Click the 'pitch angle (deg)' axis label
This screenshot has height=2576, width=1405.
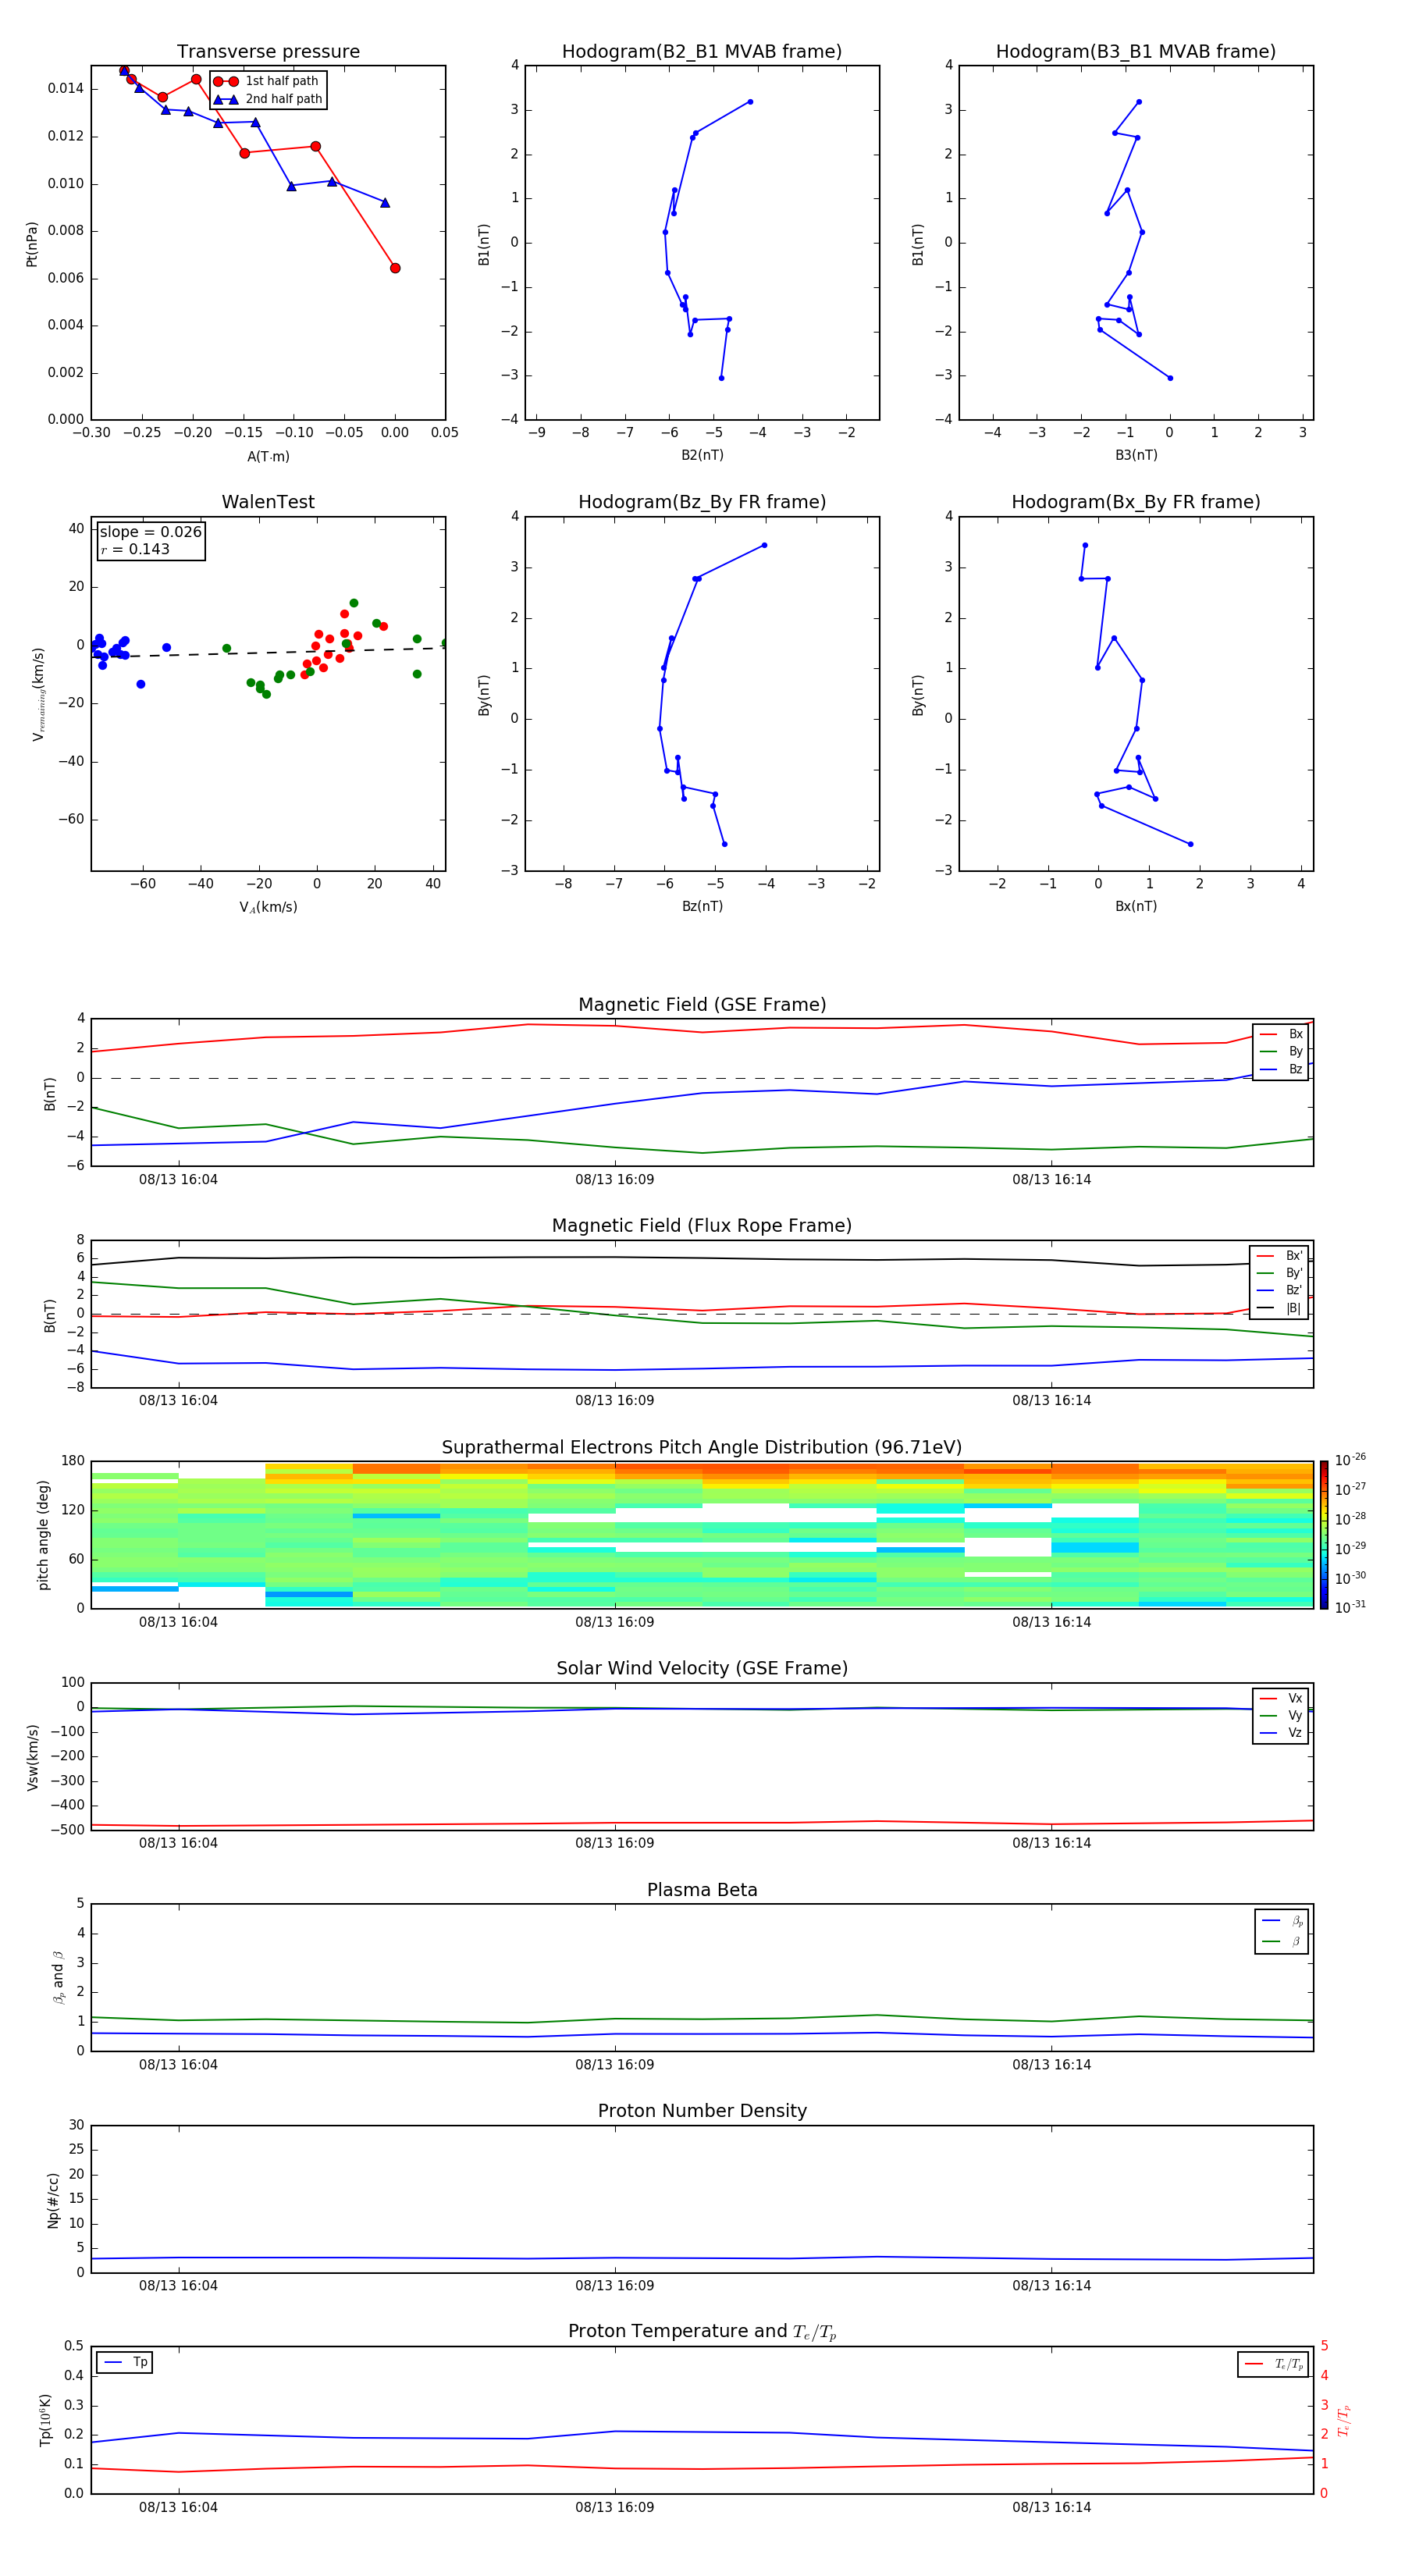tap(43, 1535)
